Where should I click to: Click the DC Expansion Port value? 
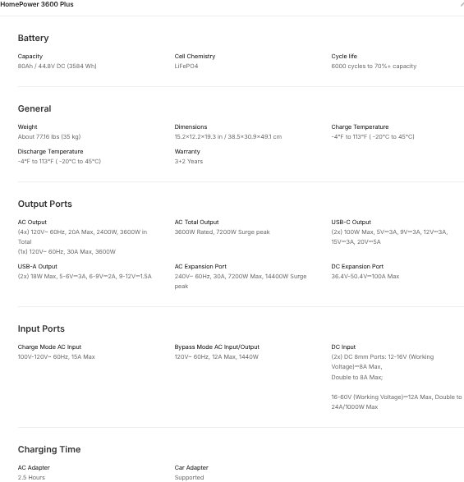pyautogui.click(x=365, y=276)
